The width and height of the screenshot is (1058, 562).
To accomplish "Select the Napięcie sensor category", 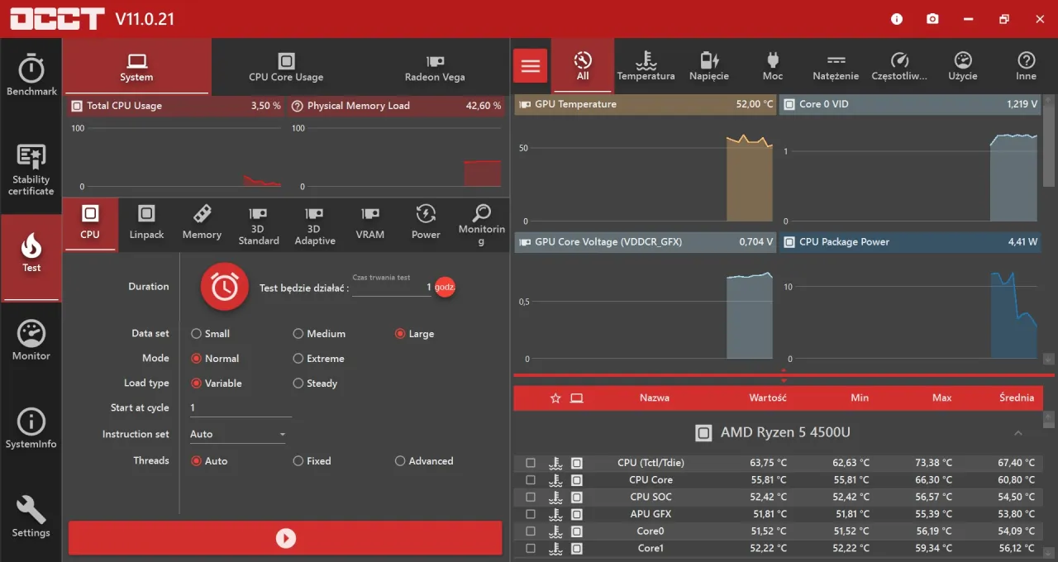I will point(708,66).
